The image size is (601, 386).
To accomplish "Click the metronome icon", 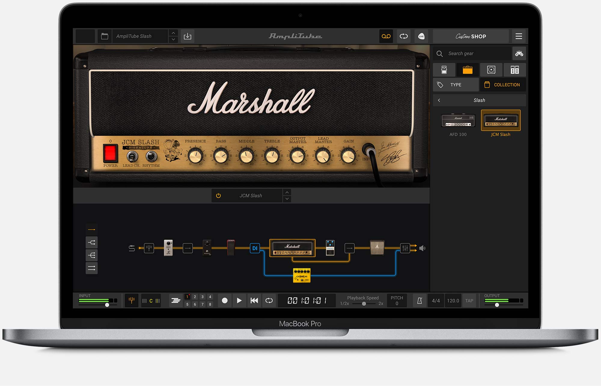I will point(419,300).
